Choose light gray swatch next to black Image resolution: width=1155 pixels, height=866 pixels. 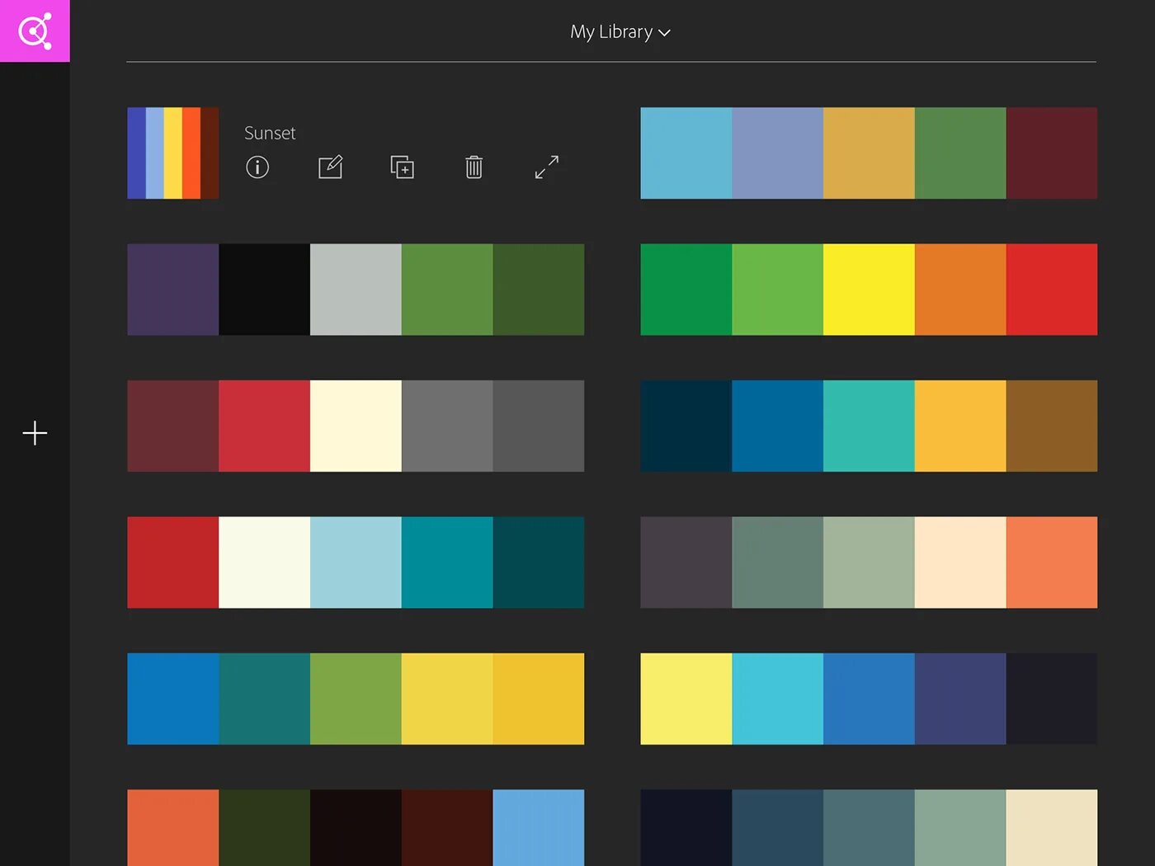click(x=356, y=289)
